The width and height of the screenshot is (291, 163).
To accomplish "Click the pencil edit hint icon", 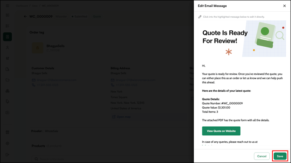I will pyautogui.click(x=200, y=17).
